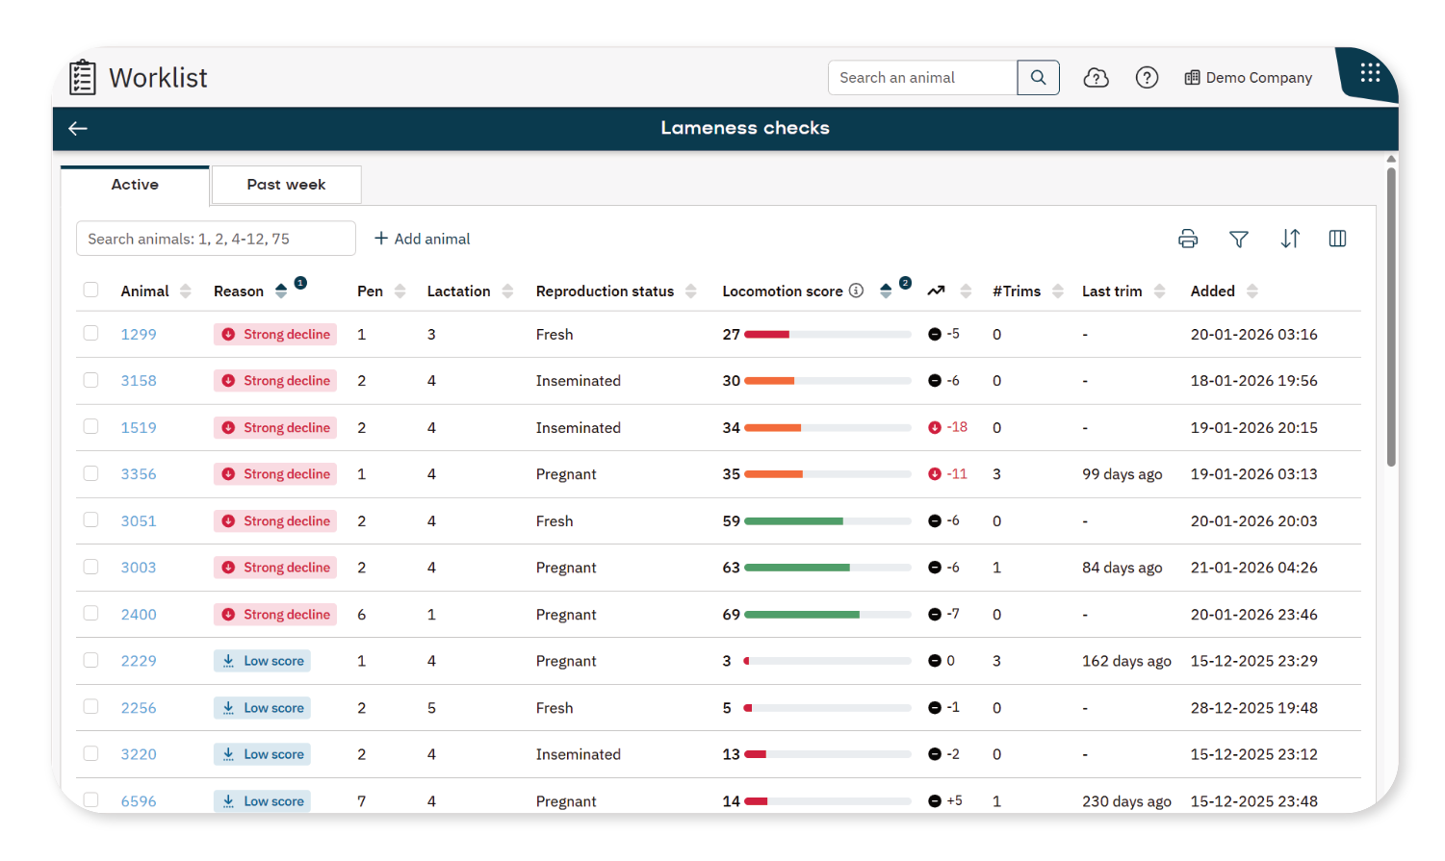Tick the checkbox for animal 3356
Viewport: 1445px width, 861px height.
(90, 473)
